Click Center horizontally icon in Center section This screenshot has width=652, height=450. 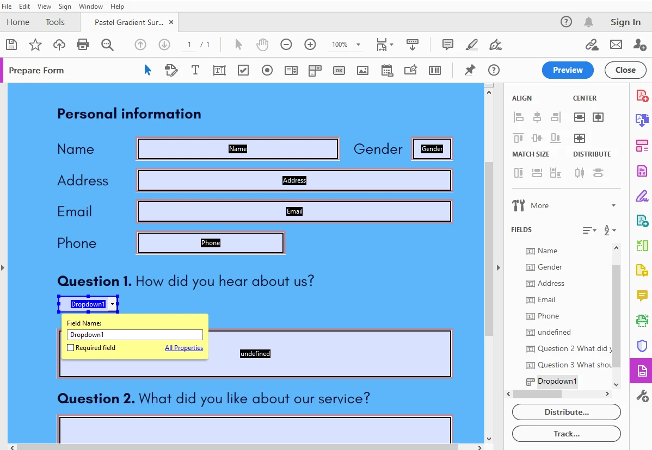[x=579, y=117]
